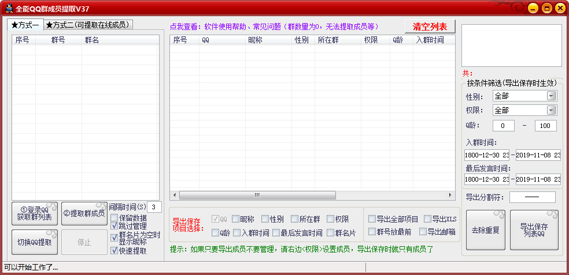Image resolution: width=569 pixels, height=275 pixels.
Task: Click the Q龄 minimum value field
Action: 503,126
